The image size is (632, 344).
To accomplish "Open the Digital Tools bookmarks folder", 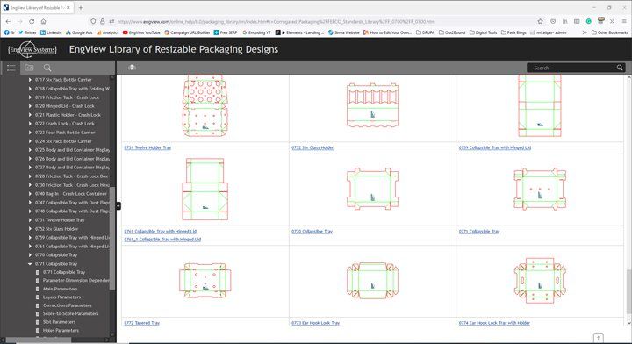I will [484, 32].
